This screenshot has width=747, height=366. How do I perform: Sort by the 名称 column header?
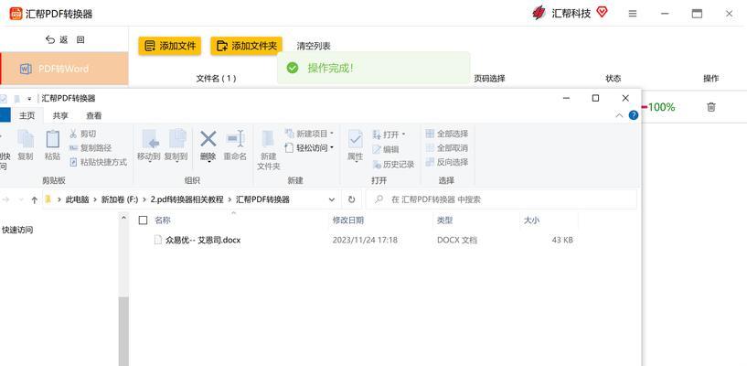point(163,221)
